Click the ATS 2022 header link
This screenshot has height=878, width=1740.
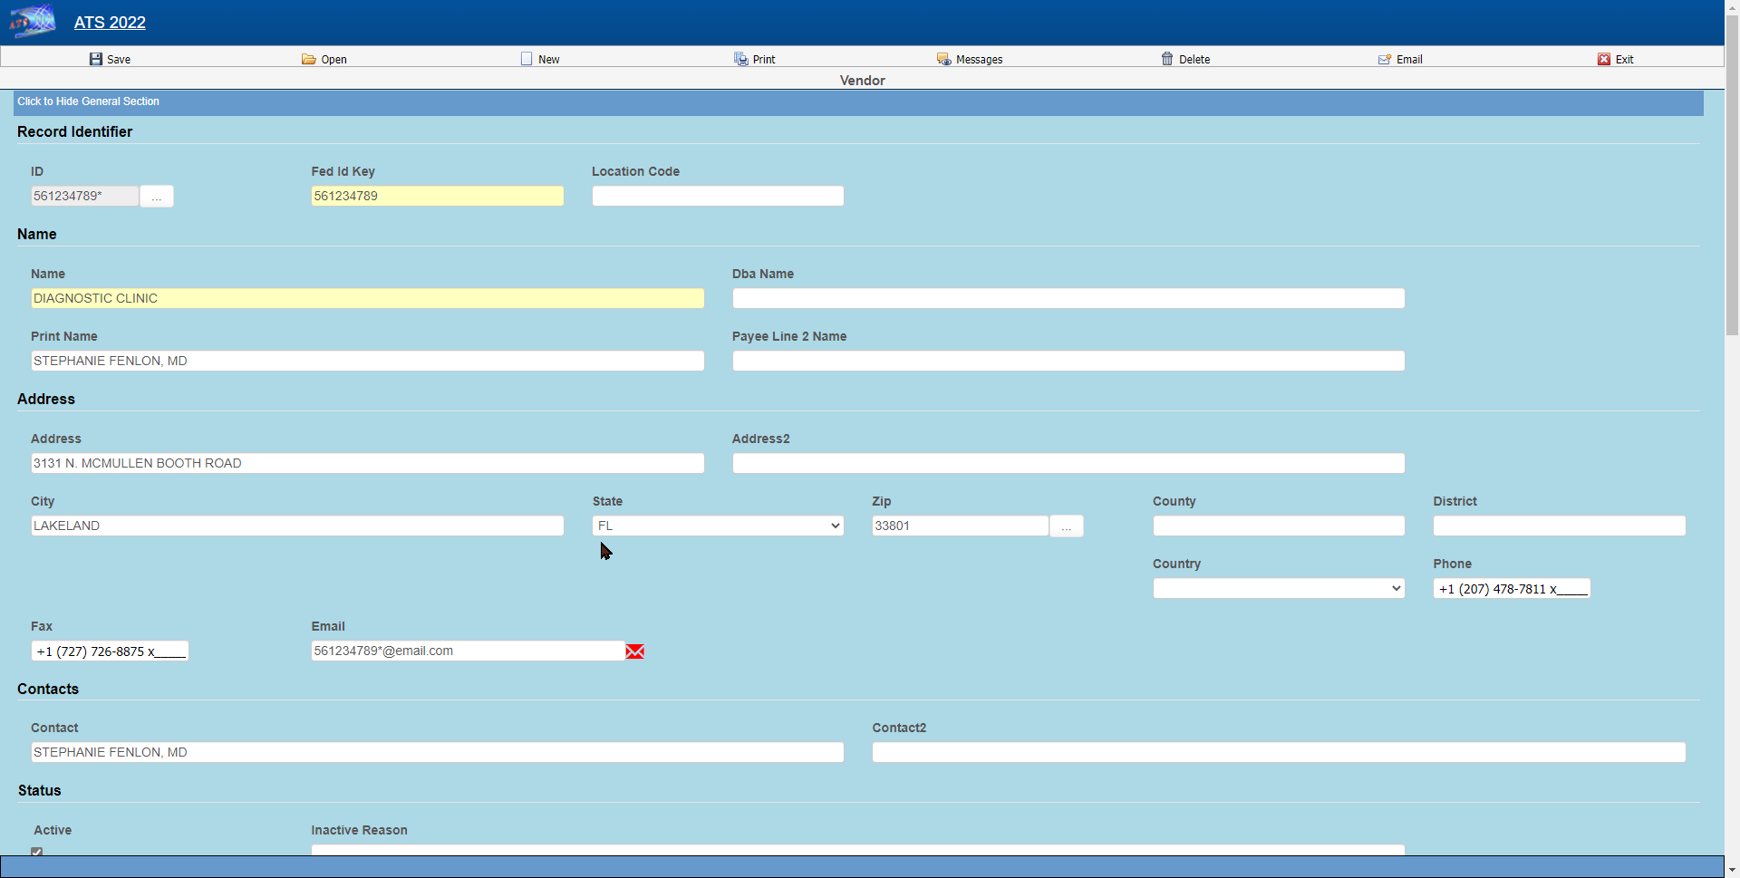110,23
